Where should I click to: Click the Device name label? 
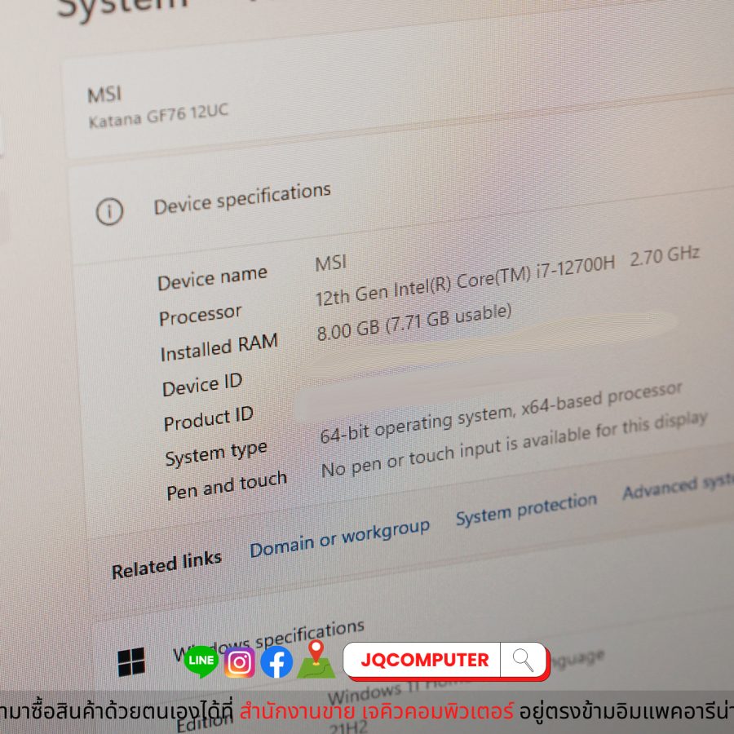(x=213, y=278)
